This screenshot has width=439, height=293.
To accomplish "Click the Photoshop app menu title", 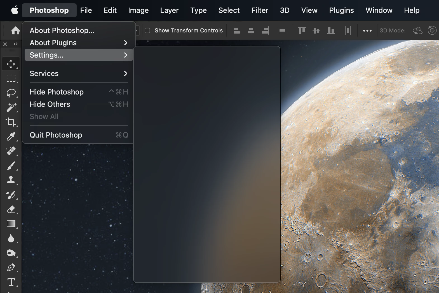I will (x=49, y=10).
